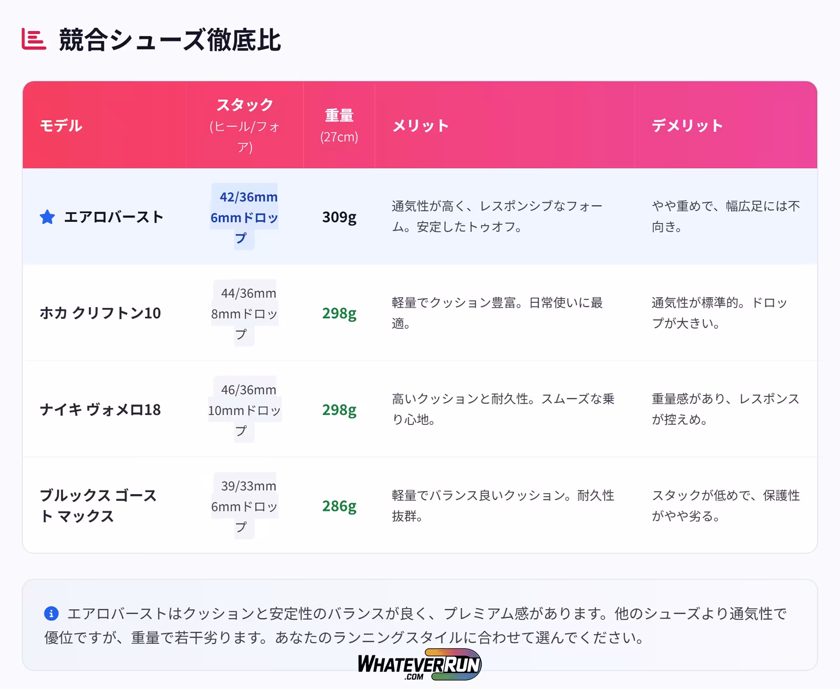The height and width of the screenshot is (689, 840).
Task: Click the ナイキ ヴォメロ18 model name
Action: click(x=100, y=410)
